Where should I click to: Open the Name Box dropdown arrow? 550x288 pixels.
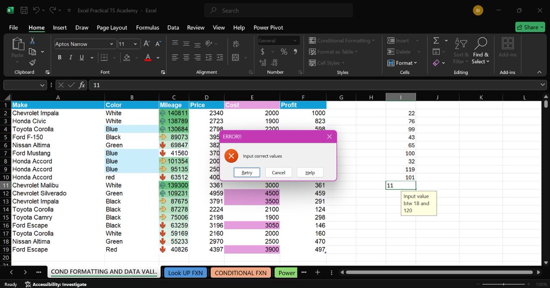(43, 85)
